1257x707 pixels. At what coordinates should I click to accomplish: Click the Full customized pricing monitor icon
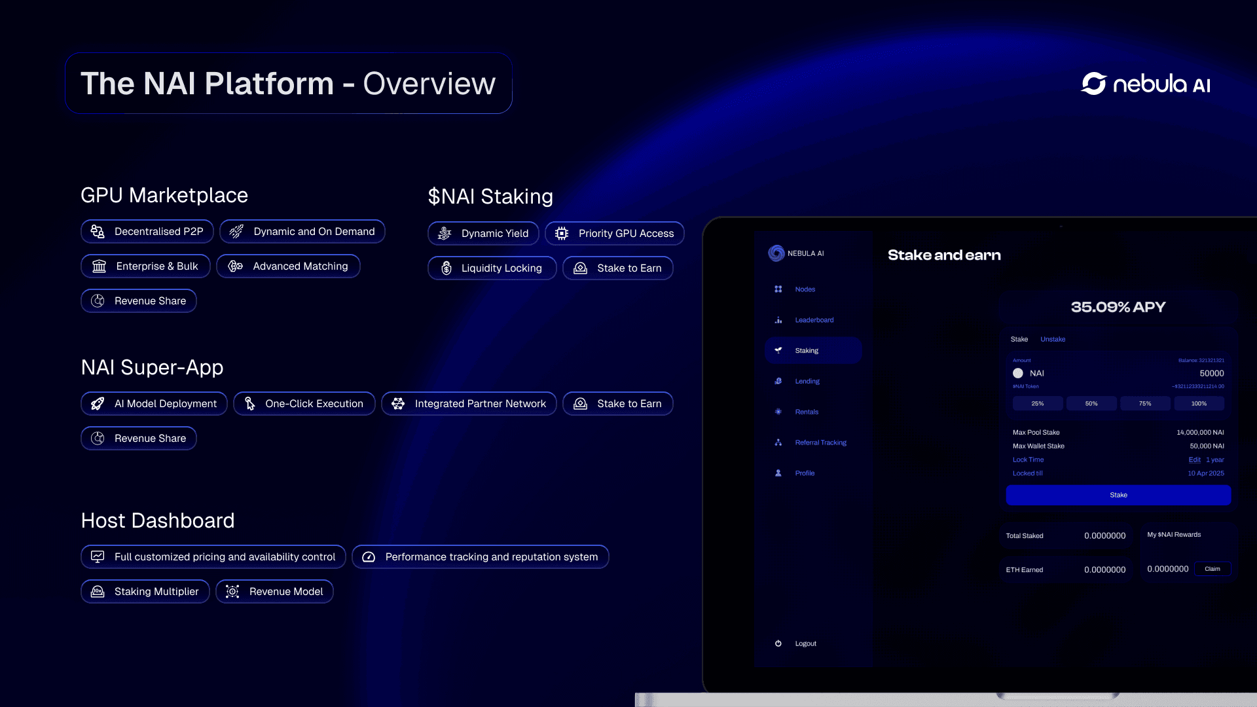click(x=98, y=557)
